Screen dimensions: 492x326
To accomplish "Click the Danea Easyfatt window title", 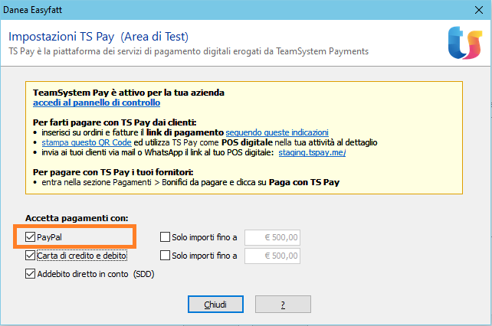I will point(33,10).
